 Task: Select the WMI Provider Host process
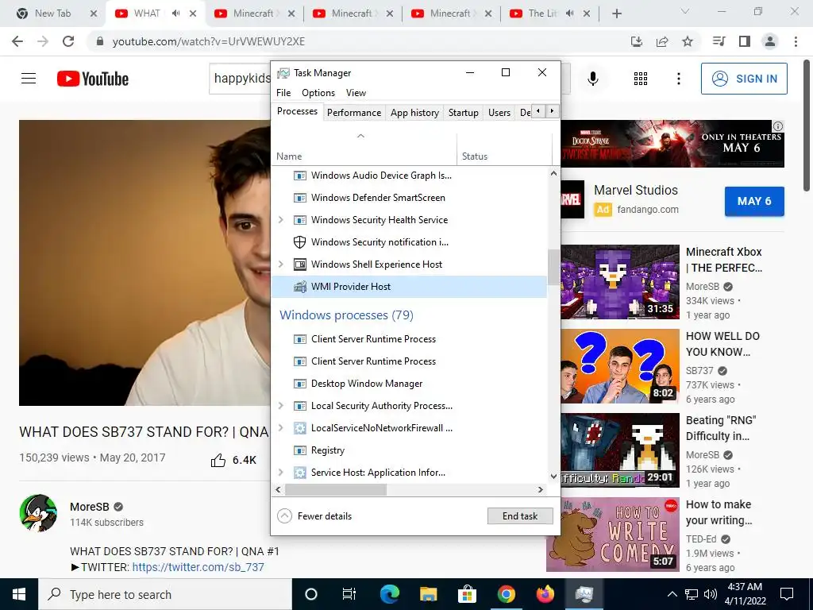coord(409,287)
